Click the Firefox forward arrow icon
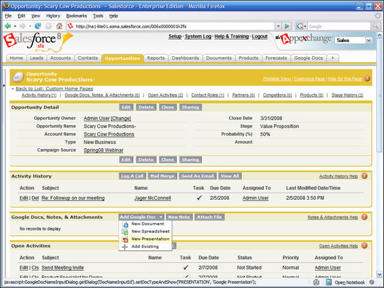This screenshot has height=288, width=384. [x=23, y=26]
